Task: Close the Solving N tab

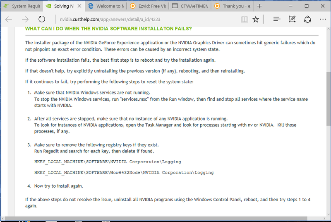Action: (79, 6)
